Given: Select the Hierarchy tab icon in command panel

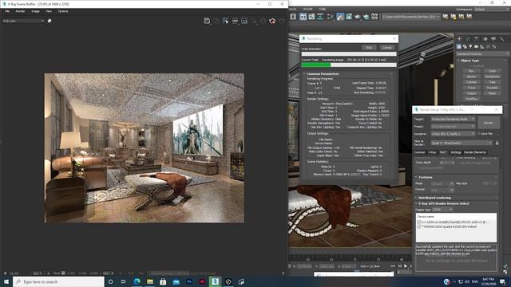Looking at the screenshot, I should (x=477, y=39).
